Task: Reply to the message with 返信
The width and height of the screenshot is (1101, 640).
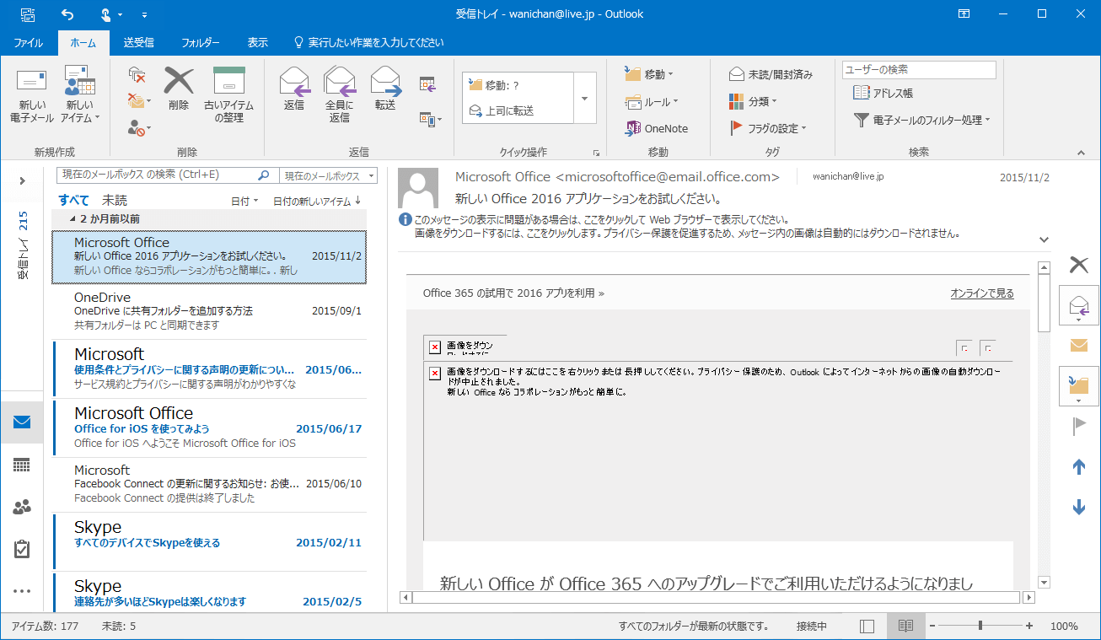Action: [x=294, y=89]
